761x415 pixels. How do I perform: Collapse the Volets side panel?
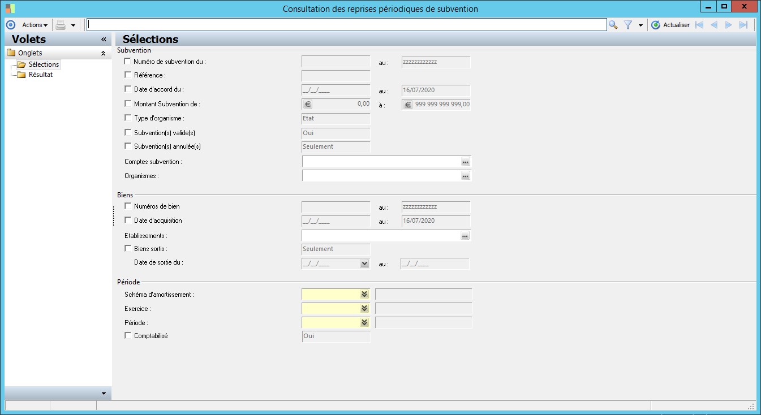(x=104, y=39)
